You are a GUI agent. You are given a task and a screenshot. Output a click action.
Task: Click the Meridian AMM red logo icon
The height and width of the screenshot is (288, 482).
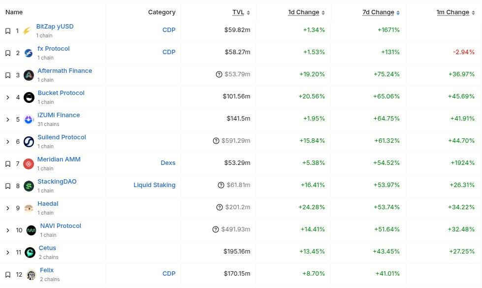point(29,164)
